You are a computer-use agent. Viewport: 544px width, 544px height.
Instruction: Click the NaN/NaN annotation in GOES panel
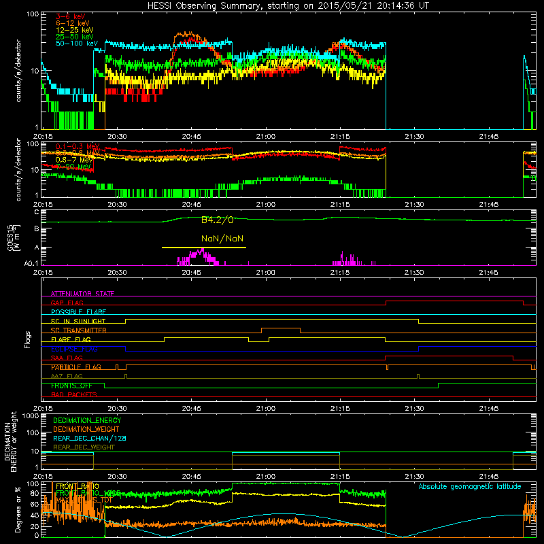click(x=222, y=239)
